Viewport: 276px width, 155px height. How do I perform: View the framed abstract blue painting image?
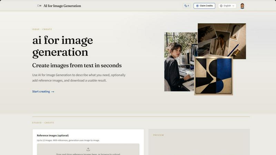214,76
